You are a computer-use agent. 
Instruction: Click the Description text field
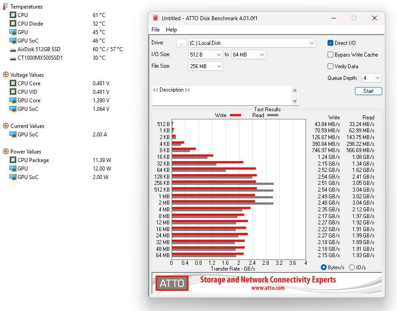pos(221,96)
